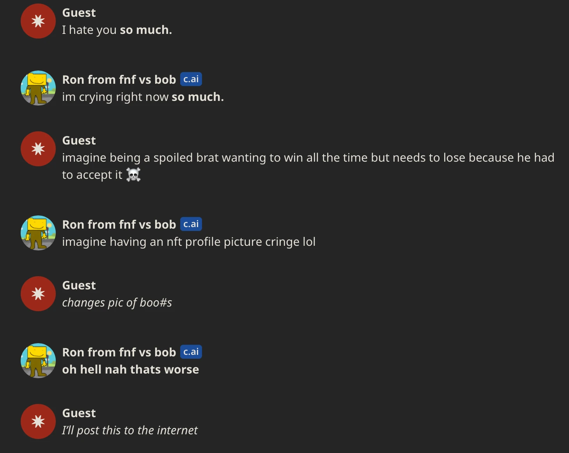Click Ron's avatar next to the crying message

tap(38, 88)
